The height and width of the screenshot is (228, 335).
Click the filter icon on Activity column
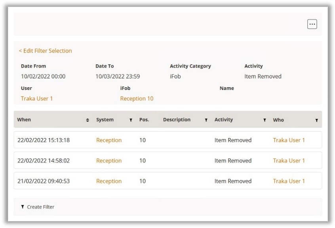[265, 120]
